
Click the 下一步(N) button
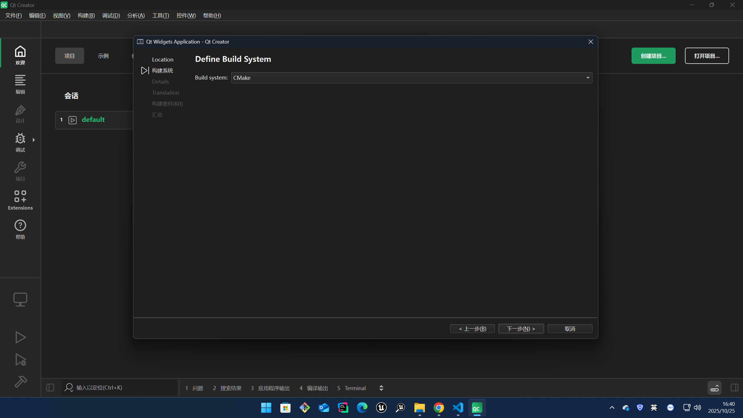[x=521, y=329]
